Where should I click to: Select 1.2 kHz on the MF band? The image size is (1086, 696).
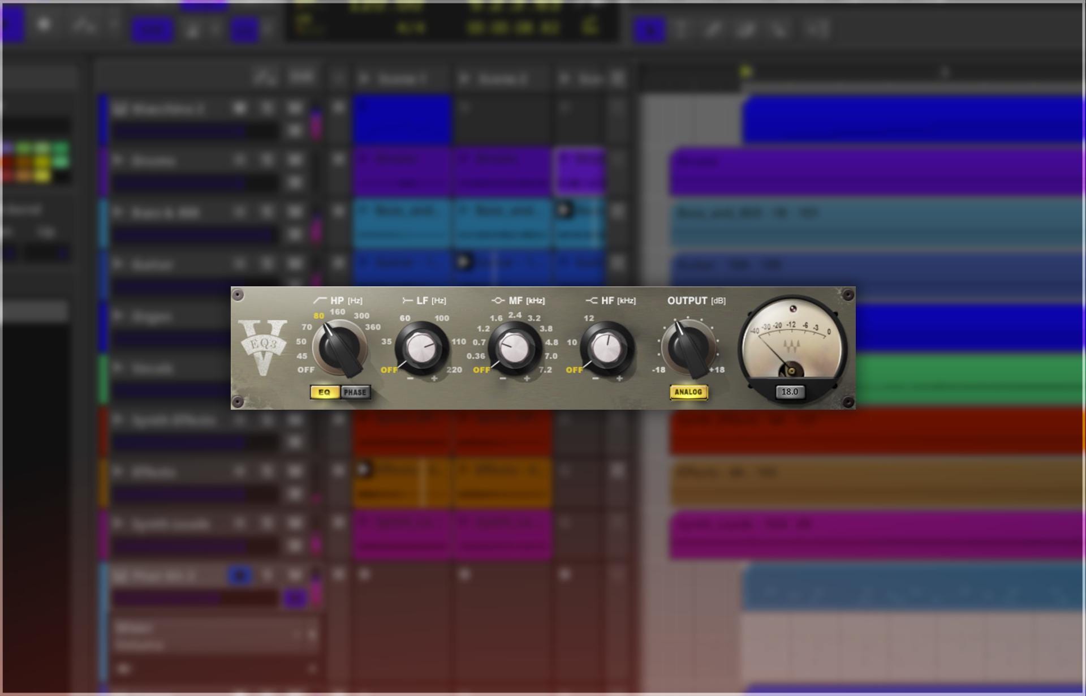point(483,329)
